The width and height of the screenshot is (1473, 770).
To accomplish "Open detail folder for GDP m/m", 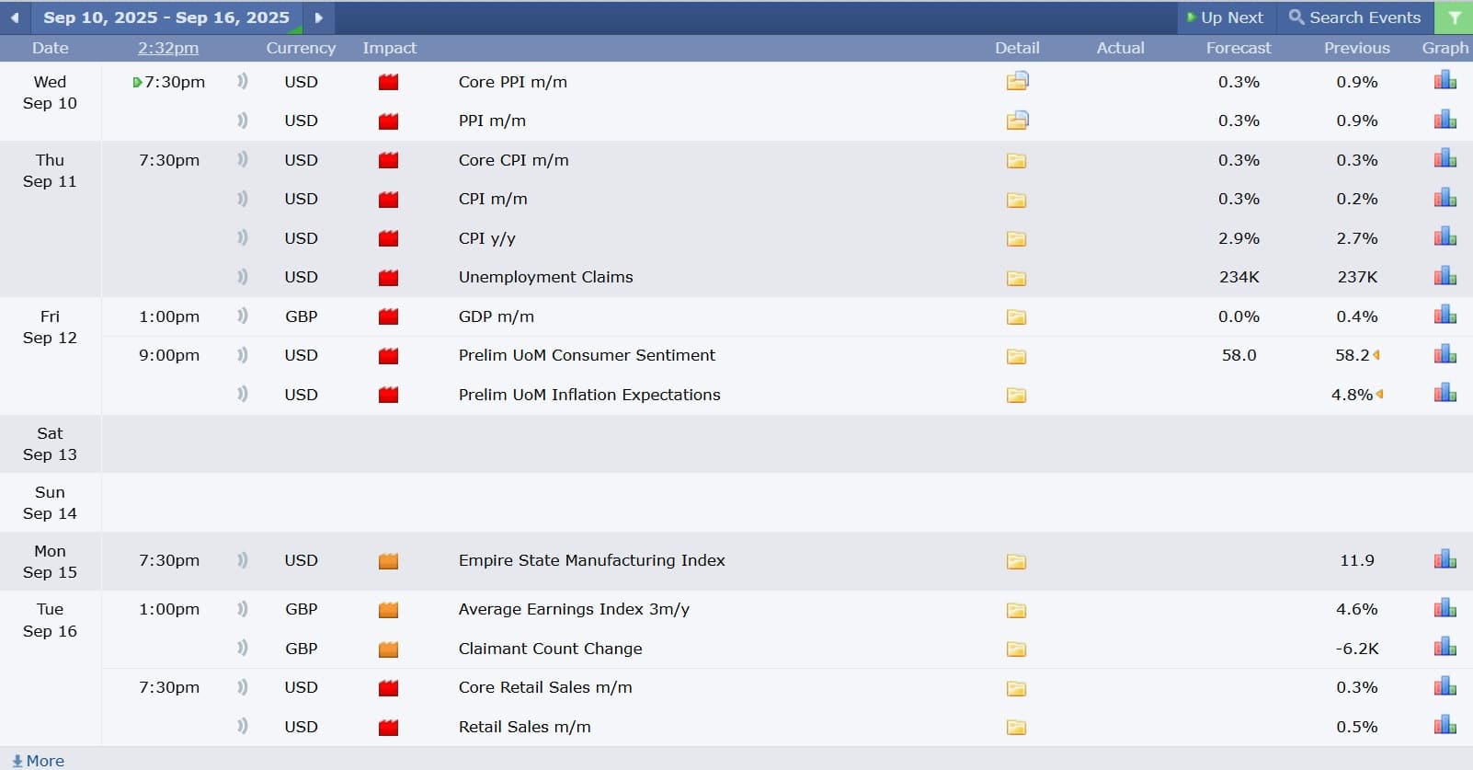I will coord(1016,317).
